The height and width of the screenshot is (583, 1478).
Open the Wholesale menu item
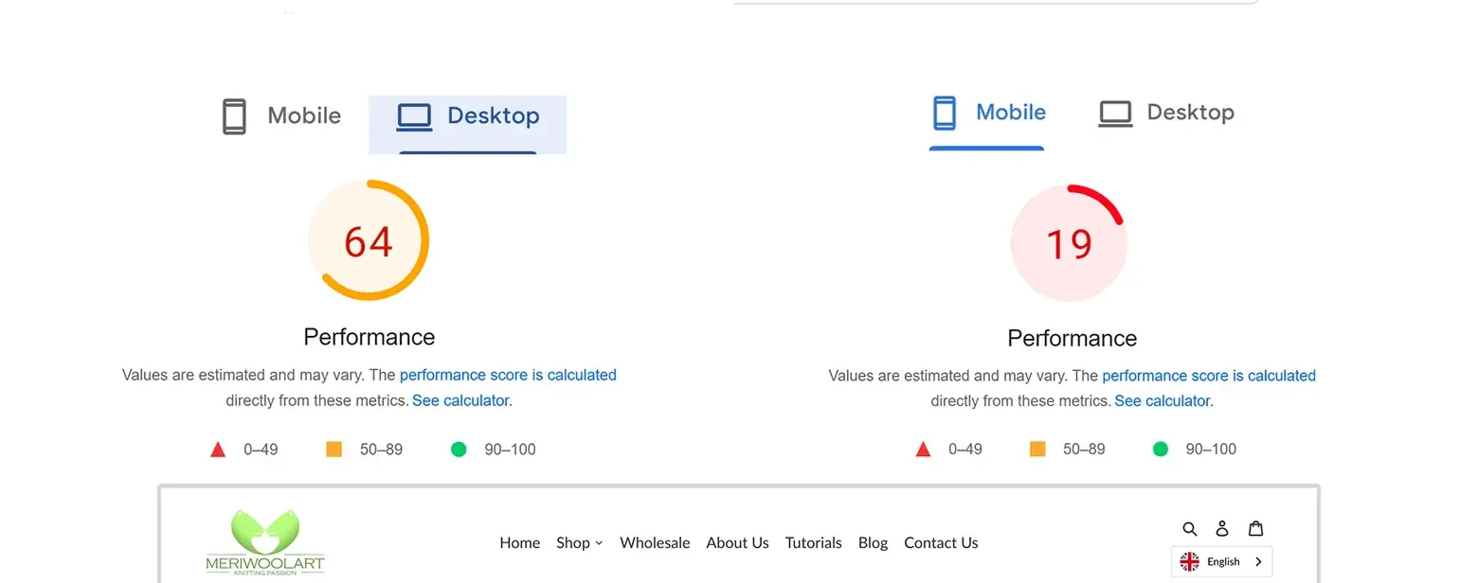click(655, 543)
